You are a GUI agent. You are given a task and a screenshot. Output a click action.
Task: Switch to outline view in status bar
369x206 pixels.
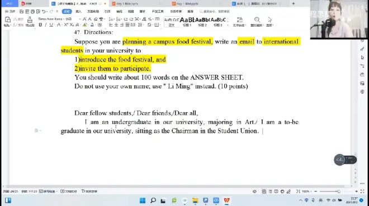pyautogui.click(x=270, y=191)
